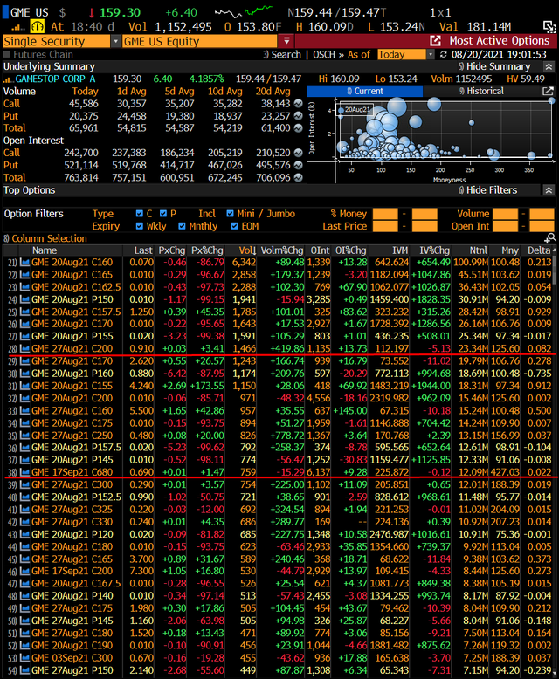Image resolution: width=559 pixels, height=679 pixels.
Task: Open chart icon for GME 27Aug21 C330 row
Action: pyautogui.click(x=24, y=522)
